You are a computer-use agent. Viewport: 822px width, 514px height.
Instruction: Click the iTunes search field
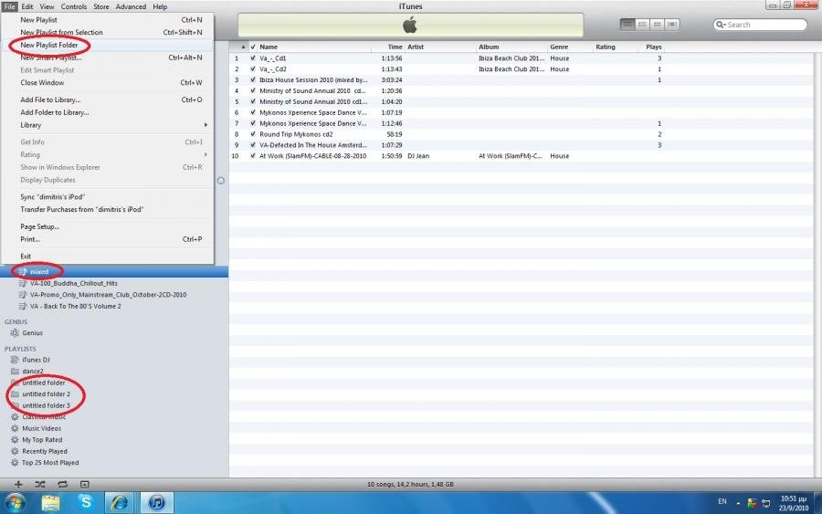click(x=760, y=25)
